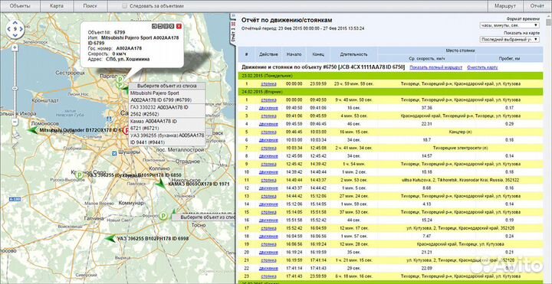Open движение link in row 12 (14:43:37)
The height and width of the screenshot is (284, 552).
268,188
